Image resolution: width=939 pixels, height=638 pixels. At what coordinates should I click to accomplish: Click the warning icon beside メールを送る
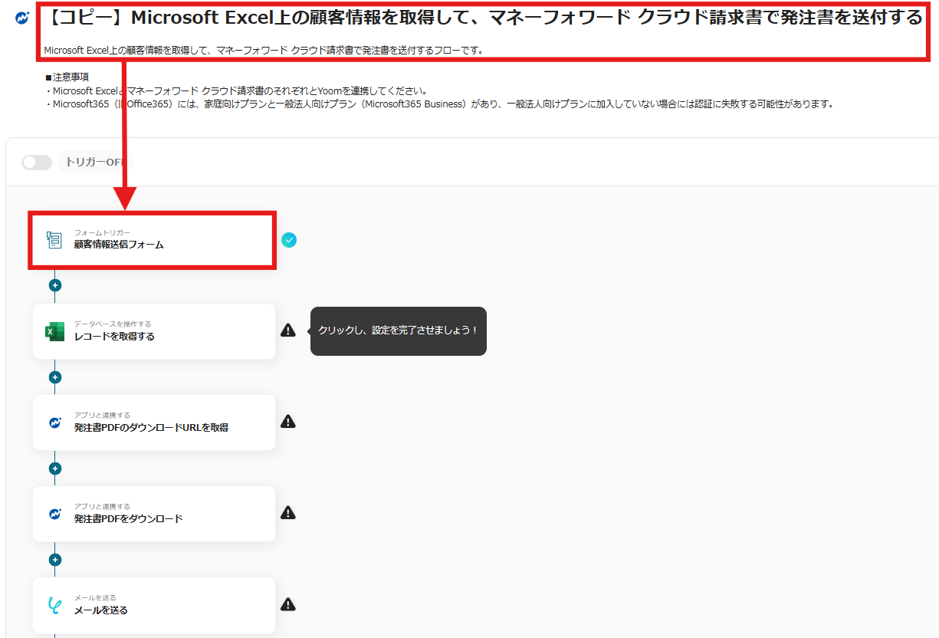(288, 604)
